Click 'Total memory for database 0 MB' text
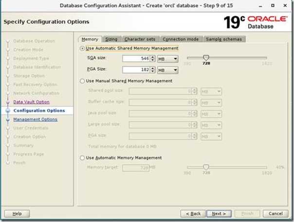The height and width of the screenshot is (222, 294). [122, 147]
